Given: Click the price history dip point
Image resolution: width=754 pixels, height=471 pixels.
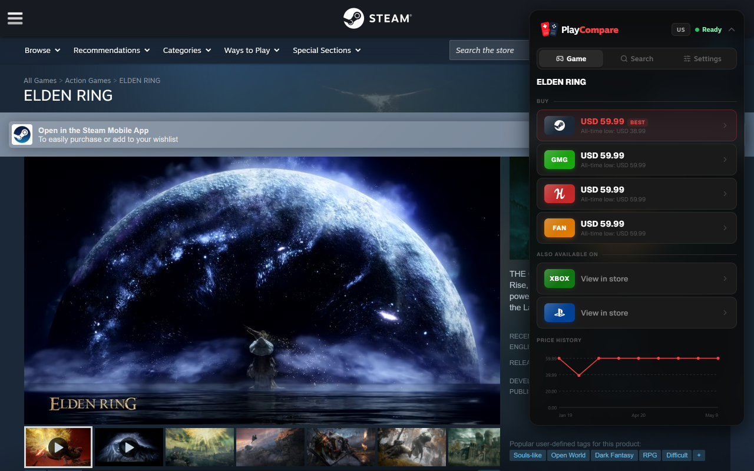Looking at the screenshot, I should tap(579, 375).
